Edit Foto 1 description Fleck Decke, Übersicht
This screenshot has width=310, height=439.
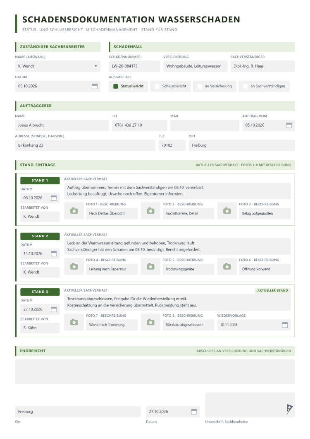112,213
